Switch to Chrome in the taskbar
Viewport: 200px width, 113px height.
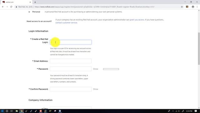(x=22, y=111)
